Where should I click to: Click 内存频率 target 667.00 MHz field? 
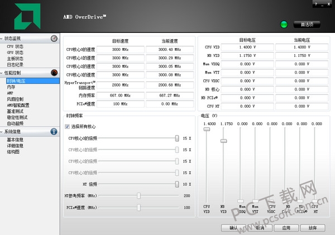[121, 95]
